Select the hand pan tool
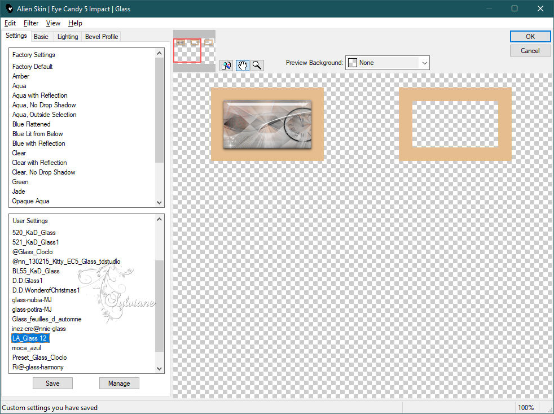554x414 pixels. click(x=243, y=66)
